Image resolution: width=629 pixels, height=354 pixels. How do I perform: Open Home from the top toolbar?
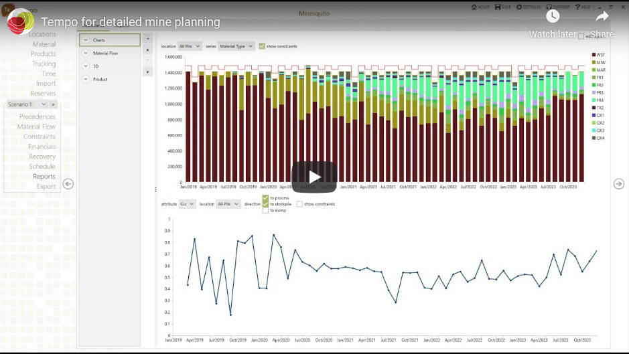point(480,7)
